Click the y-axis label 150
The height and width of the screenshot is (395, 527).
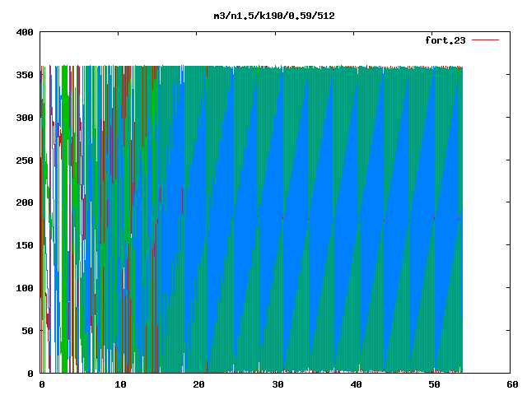click(25, 245)
